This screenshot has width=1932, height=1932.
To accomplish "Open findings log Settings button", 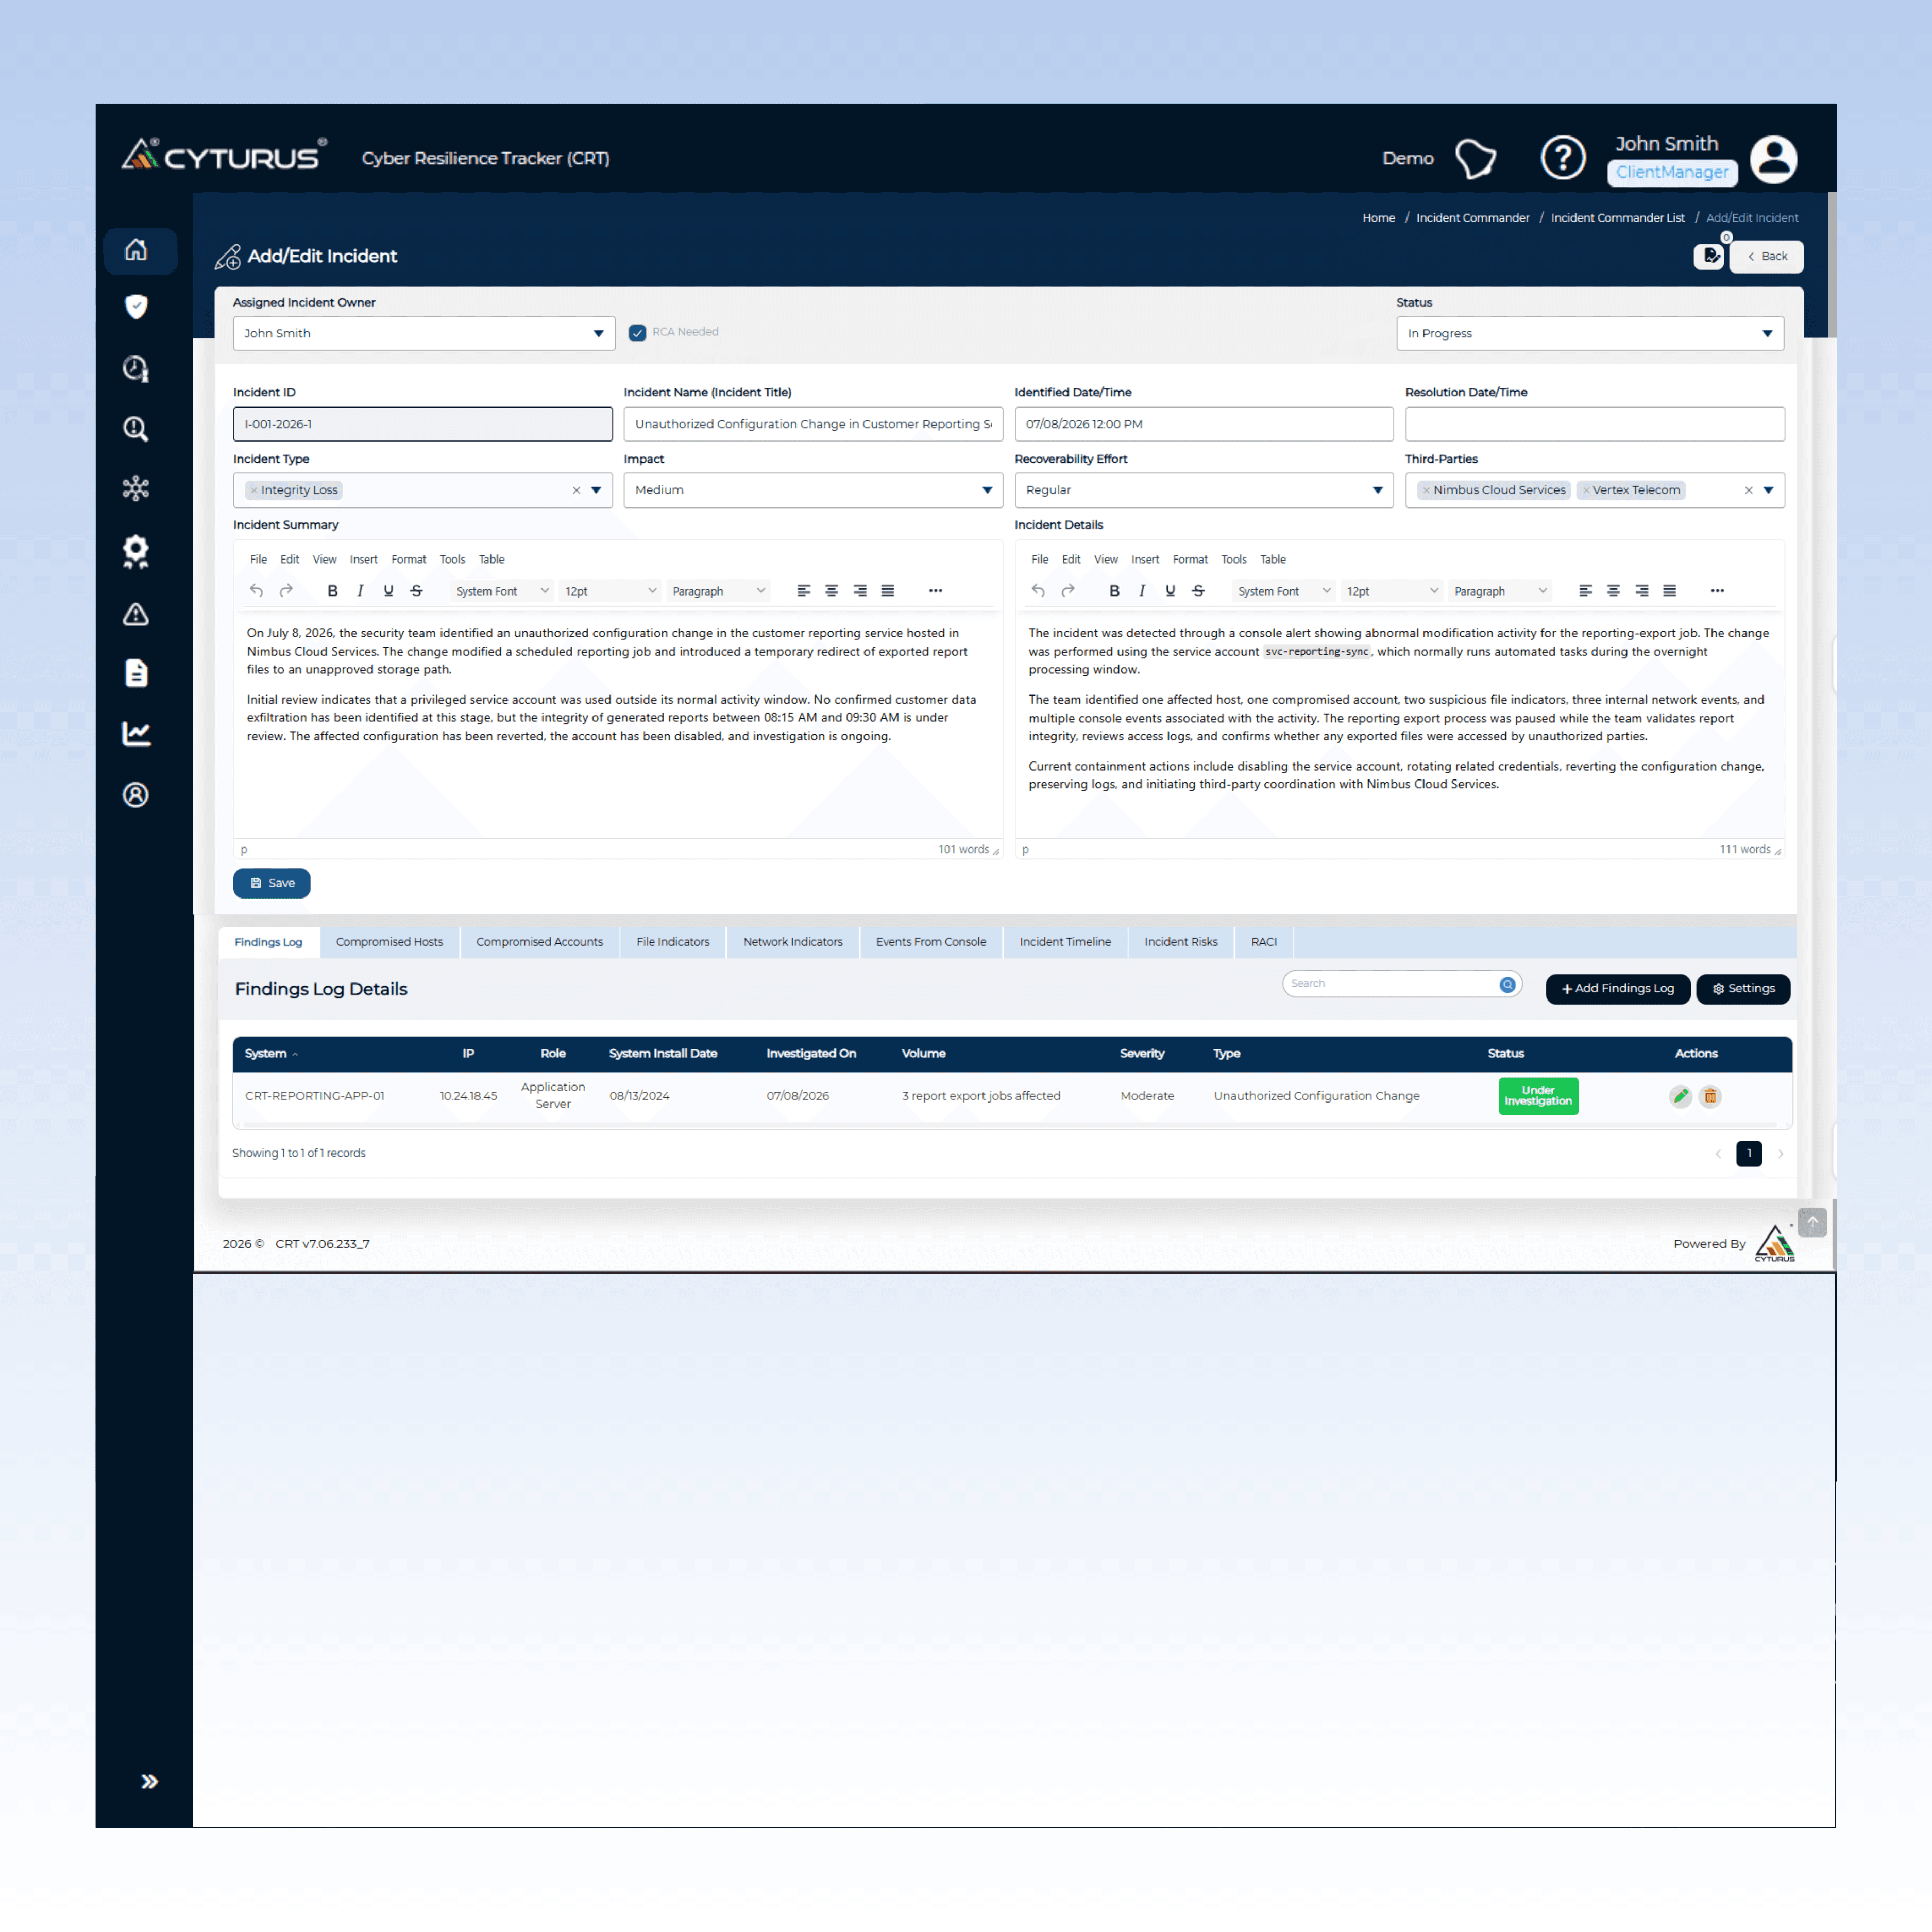I will pyautogui.click(x=1743, y=989).
